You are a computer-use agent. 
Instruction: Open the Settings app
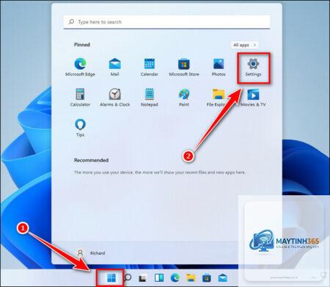coord(253,67)
